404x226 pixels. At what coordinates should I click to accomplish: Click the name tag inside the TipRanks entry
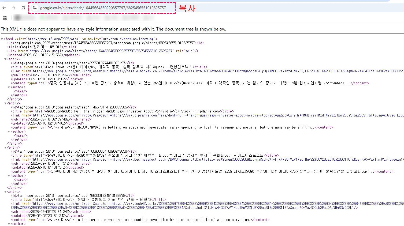(x=21, y=135)
